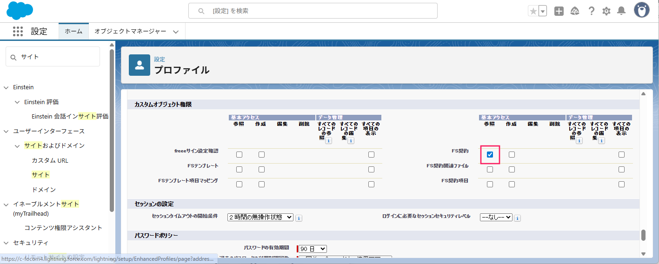
Task: Check 参照 for FS契約関連ファイル
Action: (x=490, y=170)
